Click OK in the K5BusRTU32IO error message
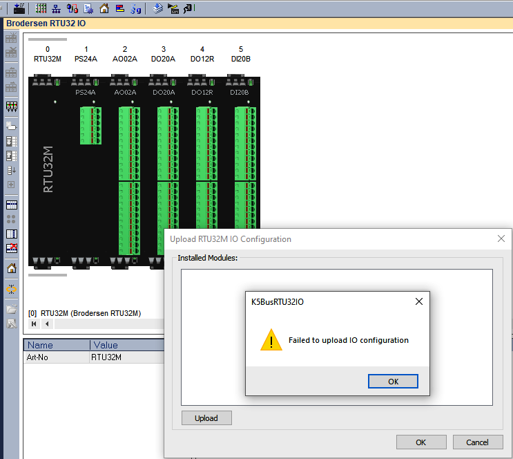The image size is (513, 459). [393, 382]
